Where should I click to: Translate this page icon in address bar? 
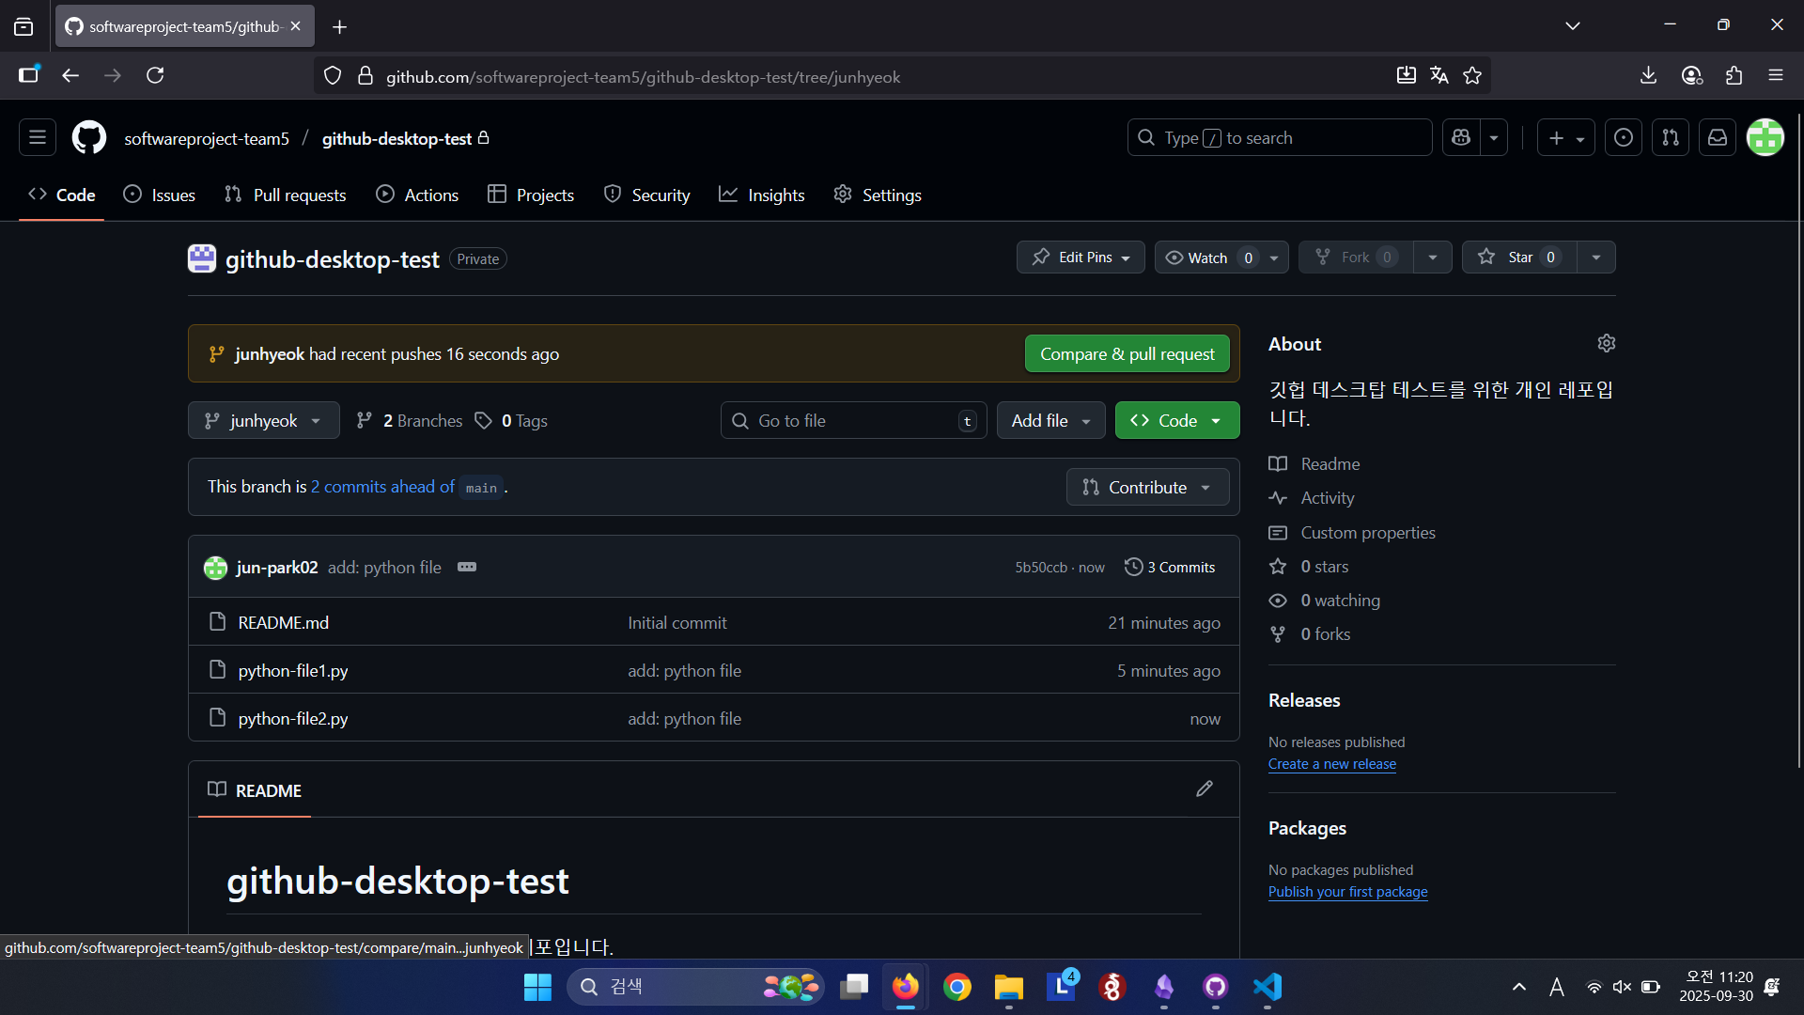tap(1439, 76)
